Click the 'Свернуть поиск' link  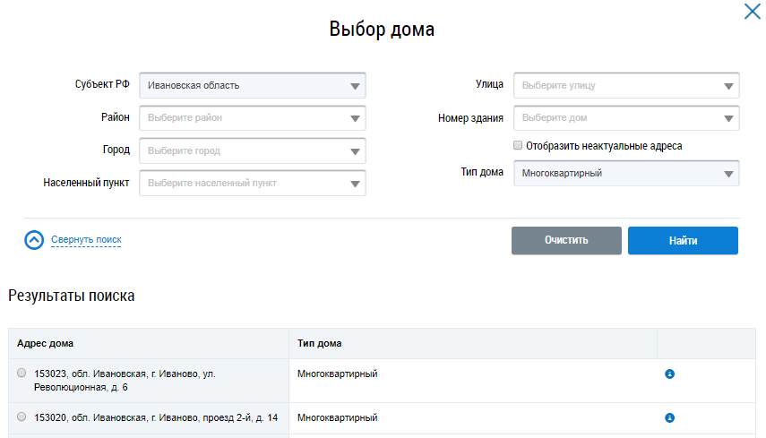86,240
